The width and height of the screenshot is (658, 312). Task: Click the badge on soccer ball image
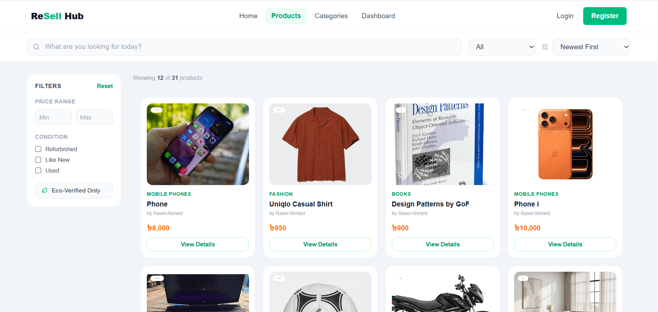click(279, 278)
